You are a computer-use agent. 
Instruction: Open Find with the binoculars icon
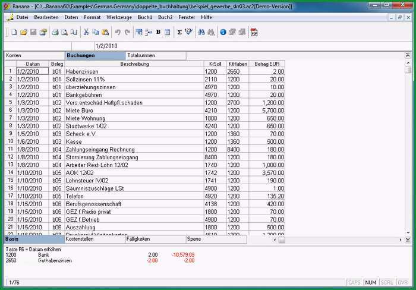point(201,32)
